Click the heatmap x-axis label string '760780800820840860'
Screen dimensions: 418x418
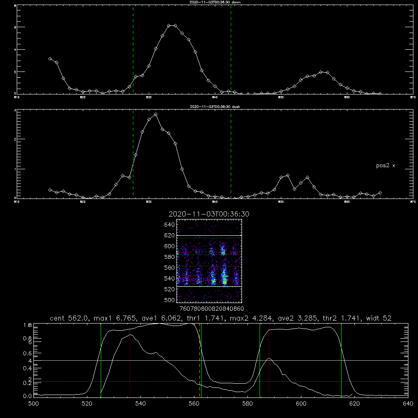(x=212, y=308)
